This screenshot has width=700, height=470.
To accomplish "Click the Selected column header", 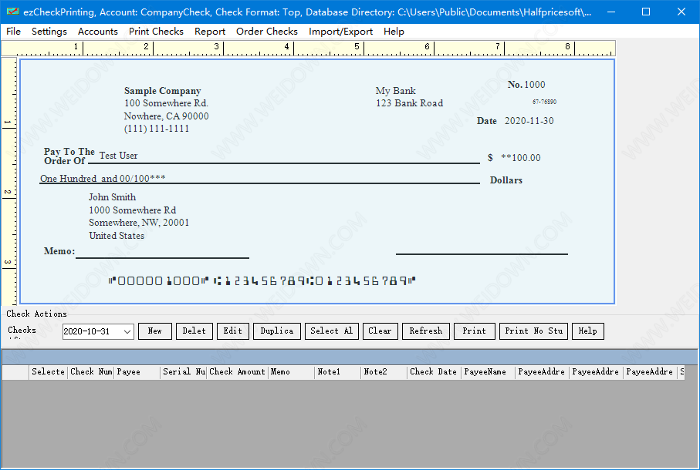I will (48, 372).
